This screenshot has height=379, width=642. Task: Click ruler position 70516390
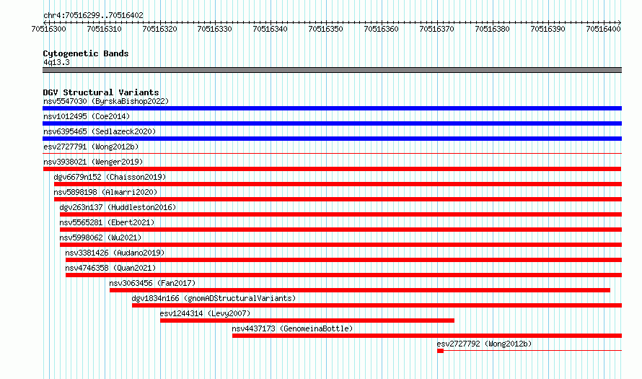pyautogui.click(x=548, y=29)
